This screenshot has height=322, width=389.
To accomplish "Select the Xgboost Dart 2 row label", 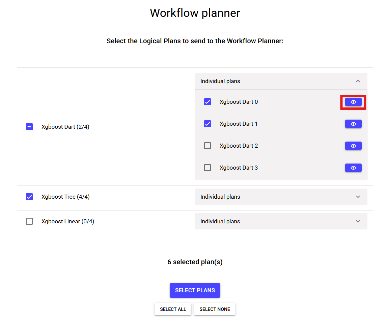I will [x=239, y=146].
